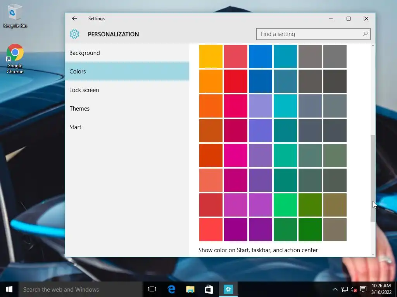The height and width of the screenshot is (297, 397).
Task: Open the Store app from the taskbar
Action: 209,289
